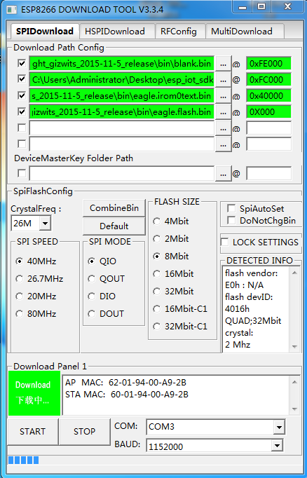Click the green Download status indicator
The image size is (307, 478).
34,393
